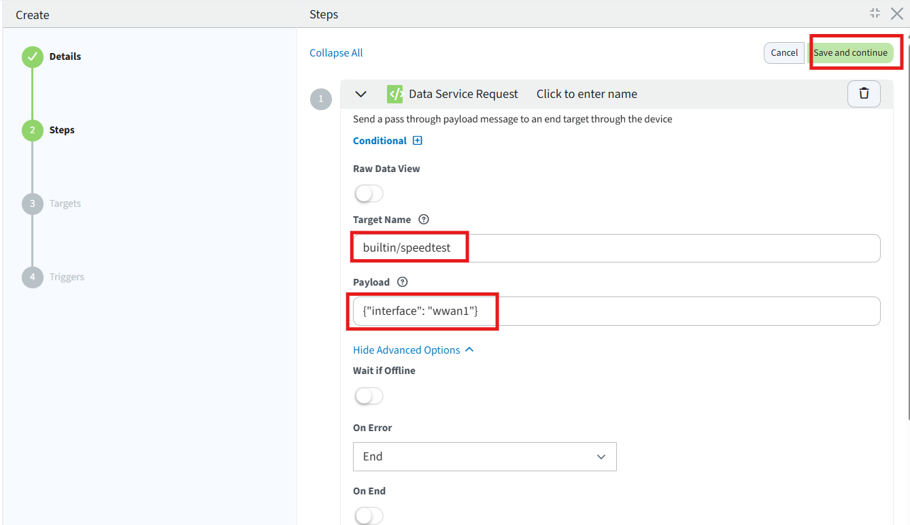Click the green Details checkmark circle
The height and width of the screenshot is (525, 910).
coord(32,57)
